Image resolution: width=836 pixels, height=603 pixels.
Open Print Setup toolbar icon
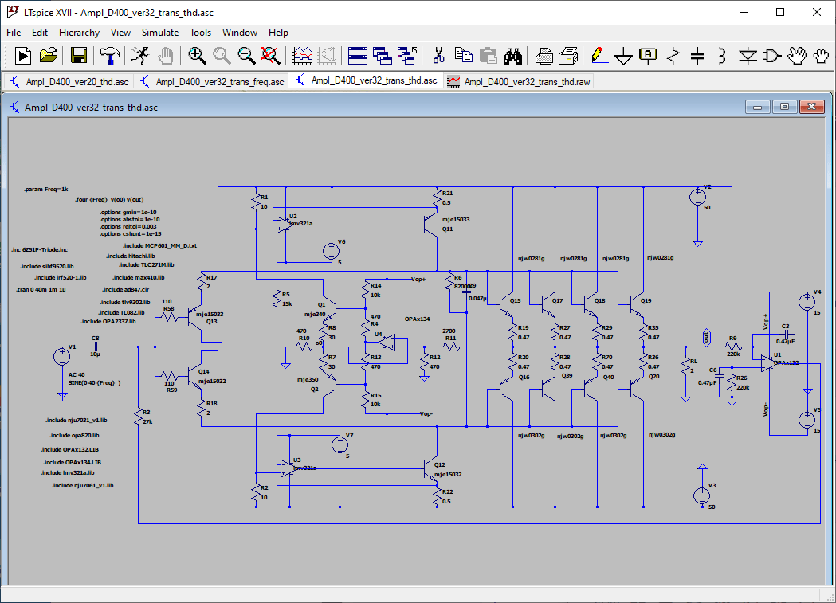pyautogui.click(x=544, y=56)
